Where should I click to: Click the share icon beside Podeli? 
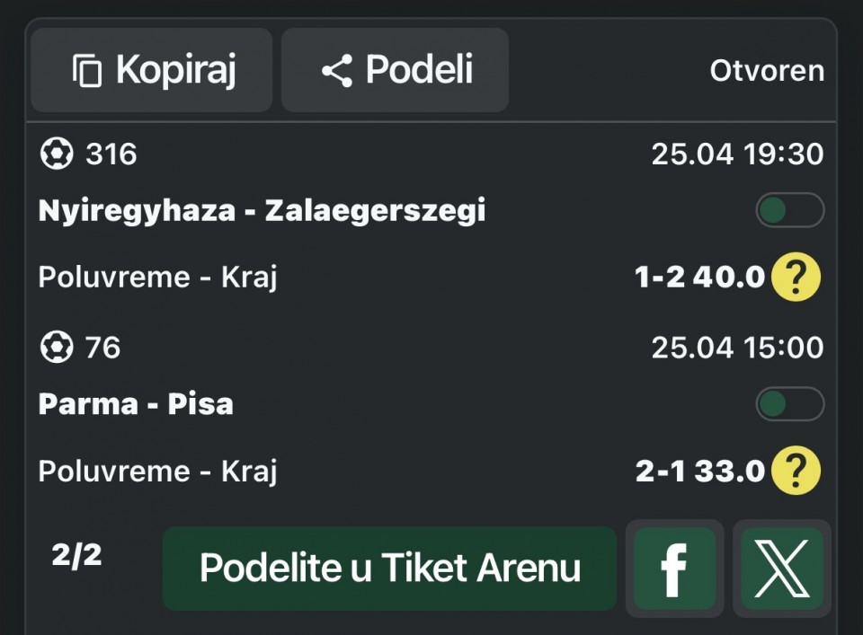(337, 71)
